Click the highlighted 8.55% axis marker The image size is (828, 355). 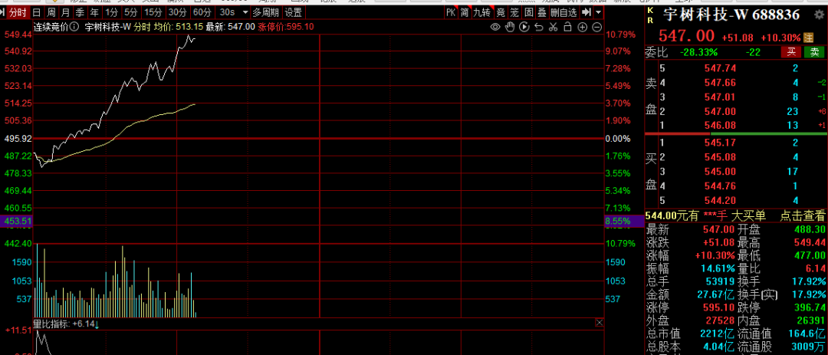(x=624, y=222)
